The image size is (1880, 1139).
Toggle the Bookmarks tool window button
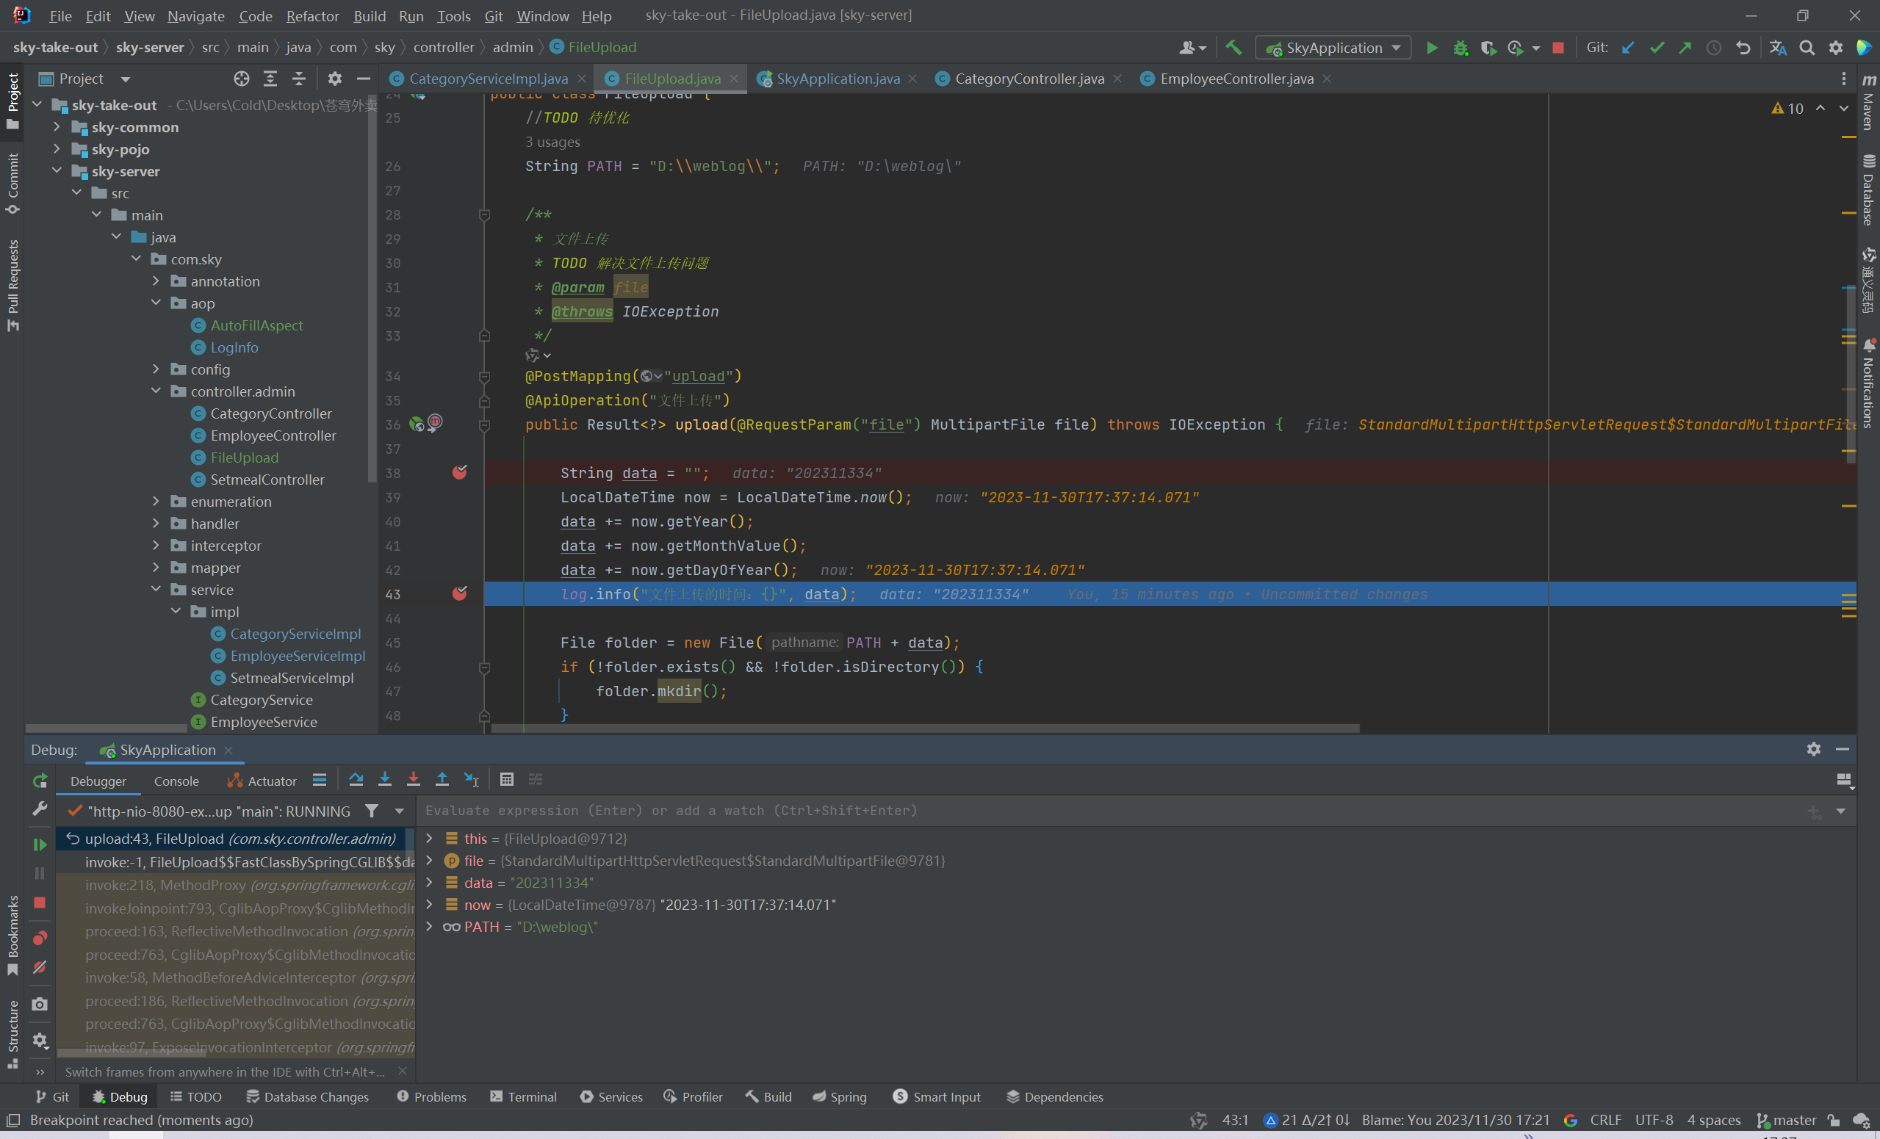12,936
